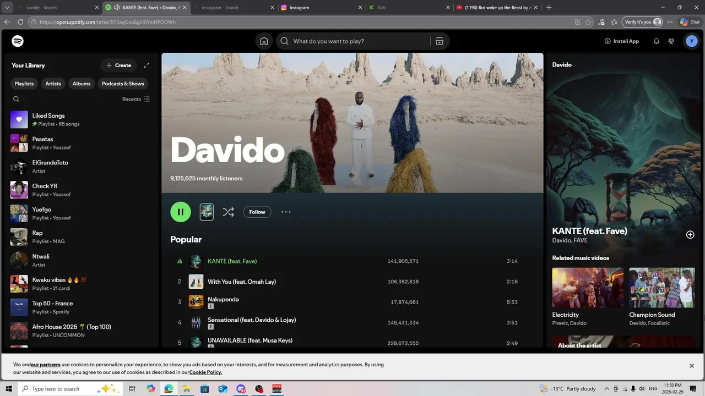This screenshot has width=705, height=396.
Task: Open the now-playing album preview thumbnail
Action: tap(207, 212)
